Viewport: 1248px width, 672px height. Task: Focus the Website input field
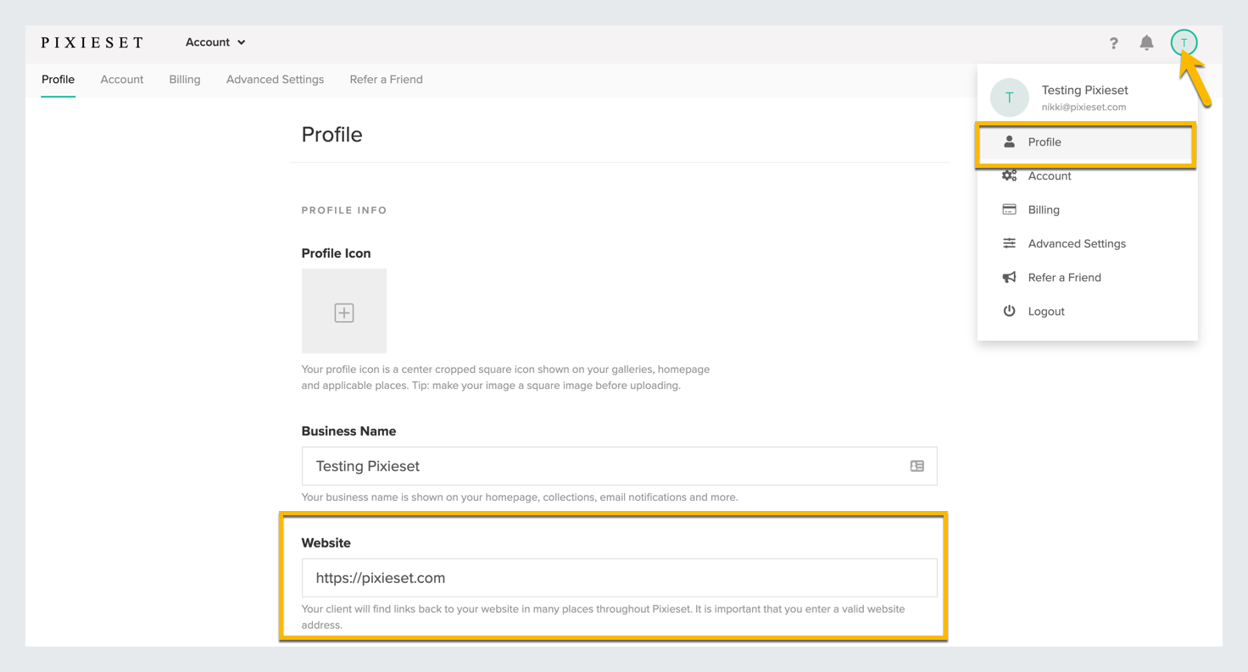(x=619, y=578)
